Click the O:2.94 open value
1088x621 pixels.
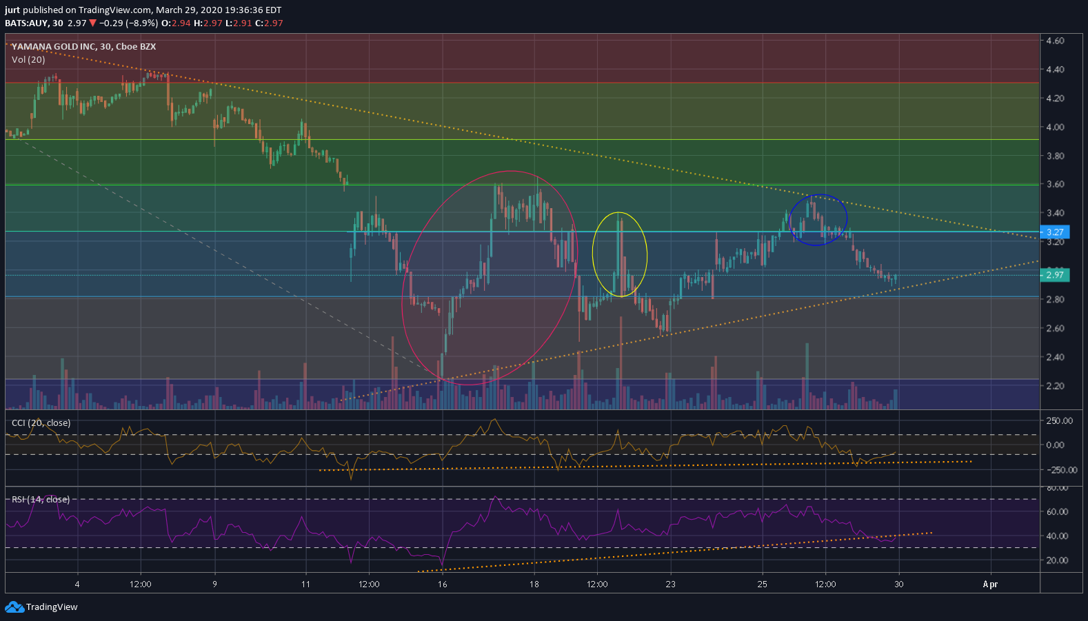click(x=176, y=23)
